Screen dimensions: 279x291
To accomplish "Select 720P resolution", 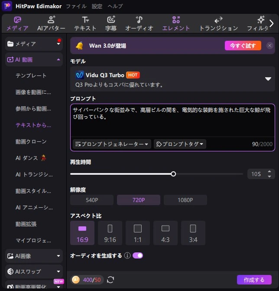I will click(x=139, y=200).
